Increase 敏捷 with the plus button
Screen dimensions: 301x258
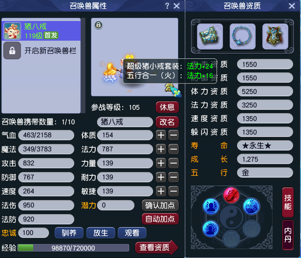[161, 191]
